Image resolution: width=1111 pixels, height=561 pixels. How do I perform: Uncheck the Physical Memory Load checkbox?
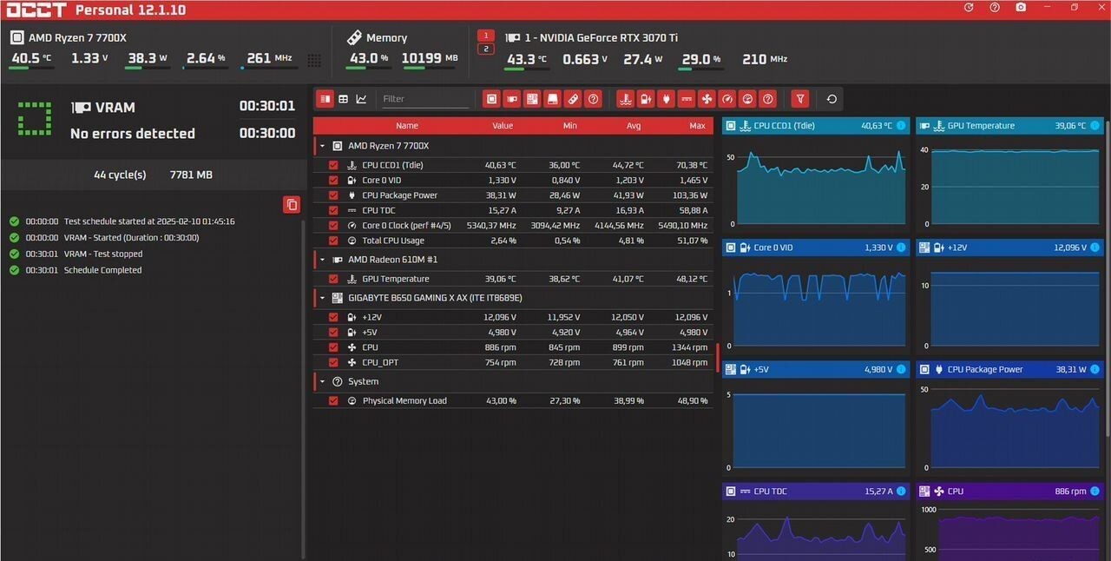(333, 401)
